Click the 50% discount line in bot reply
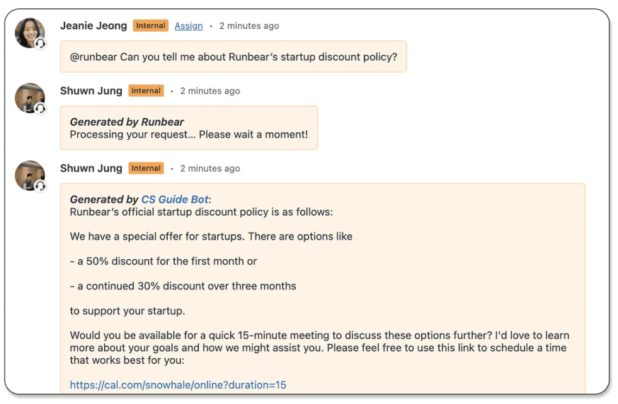This screenshot has height=404, width=618. 164,261
